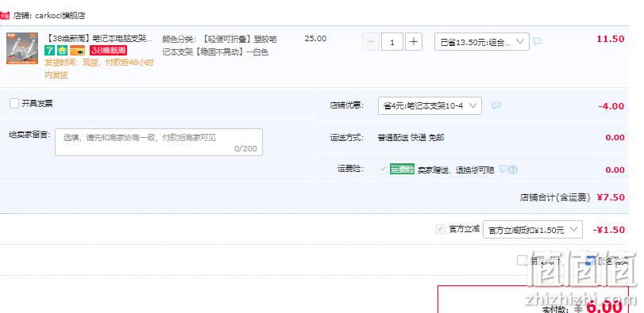Click the unit price 25.00
This screenshot has height=313, width=644.
click(315, 39)
